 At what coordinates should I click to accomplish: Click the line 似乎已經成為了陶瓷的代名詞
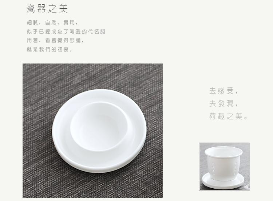click(66, 32)
